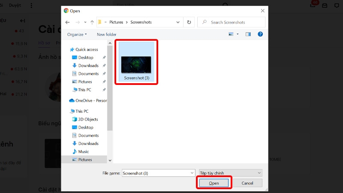Open the Music folder
Image resolution: width=343 pixels, height=193 pixels.
tap(81, 151)
